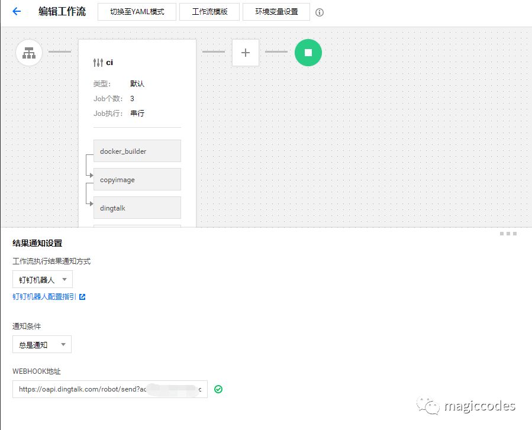The width and height of the screenshot is (532, 430).
Task: Click the Job execution value 串行
Action: tap(137, 113)
